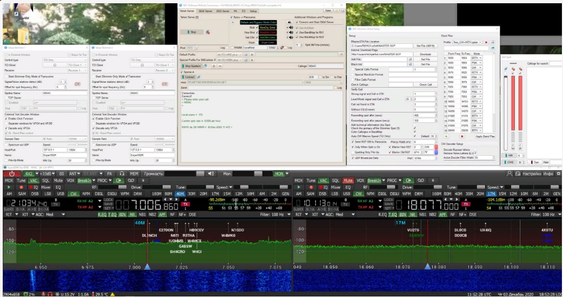Click the printer icon beside Настройки
This screenshot has height=297, width=563.
pyautogui.click(x=517, y=174)
